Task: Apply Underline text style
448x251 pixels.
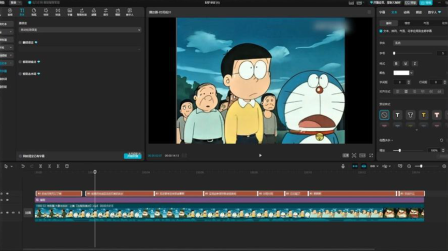Action: point(406,64)
